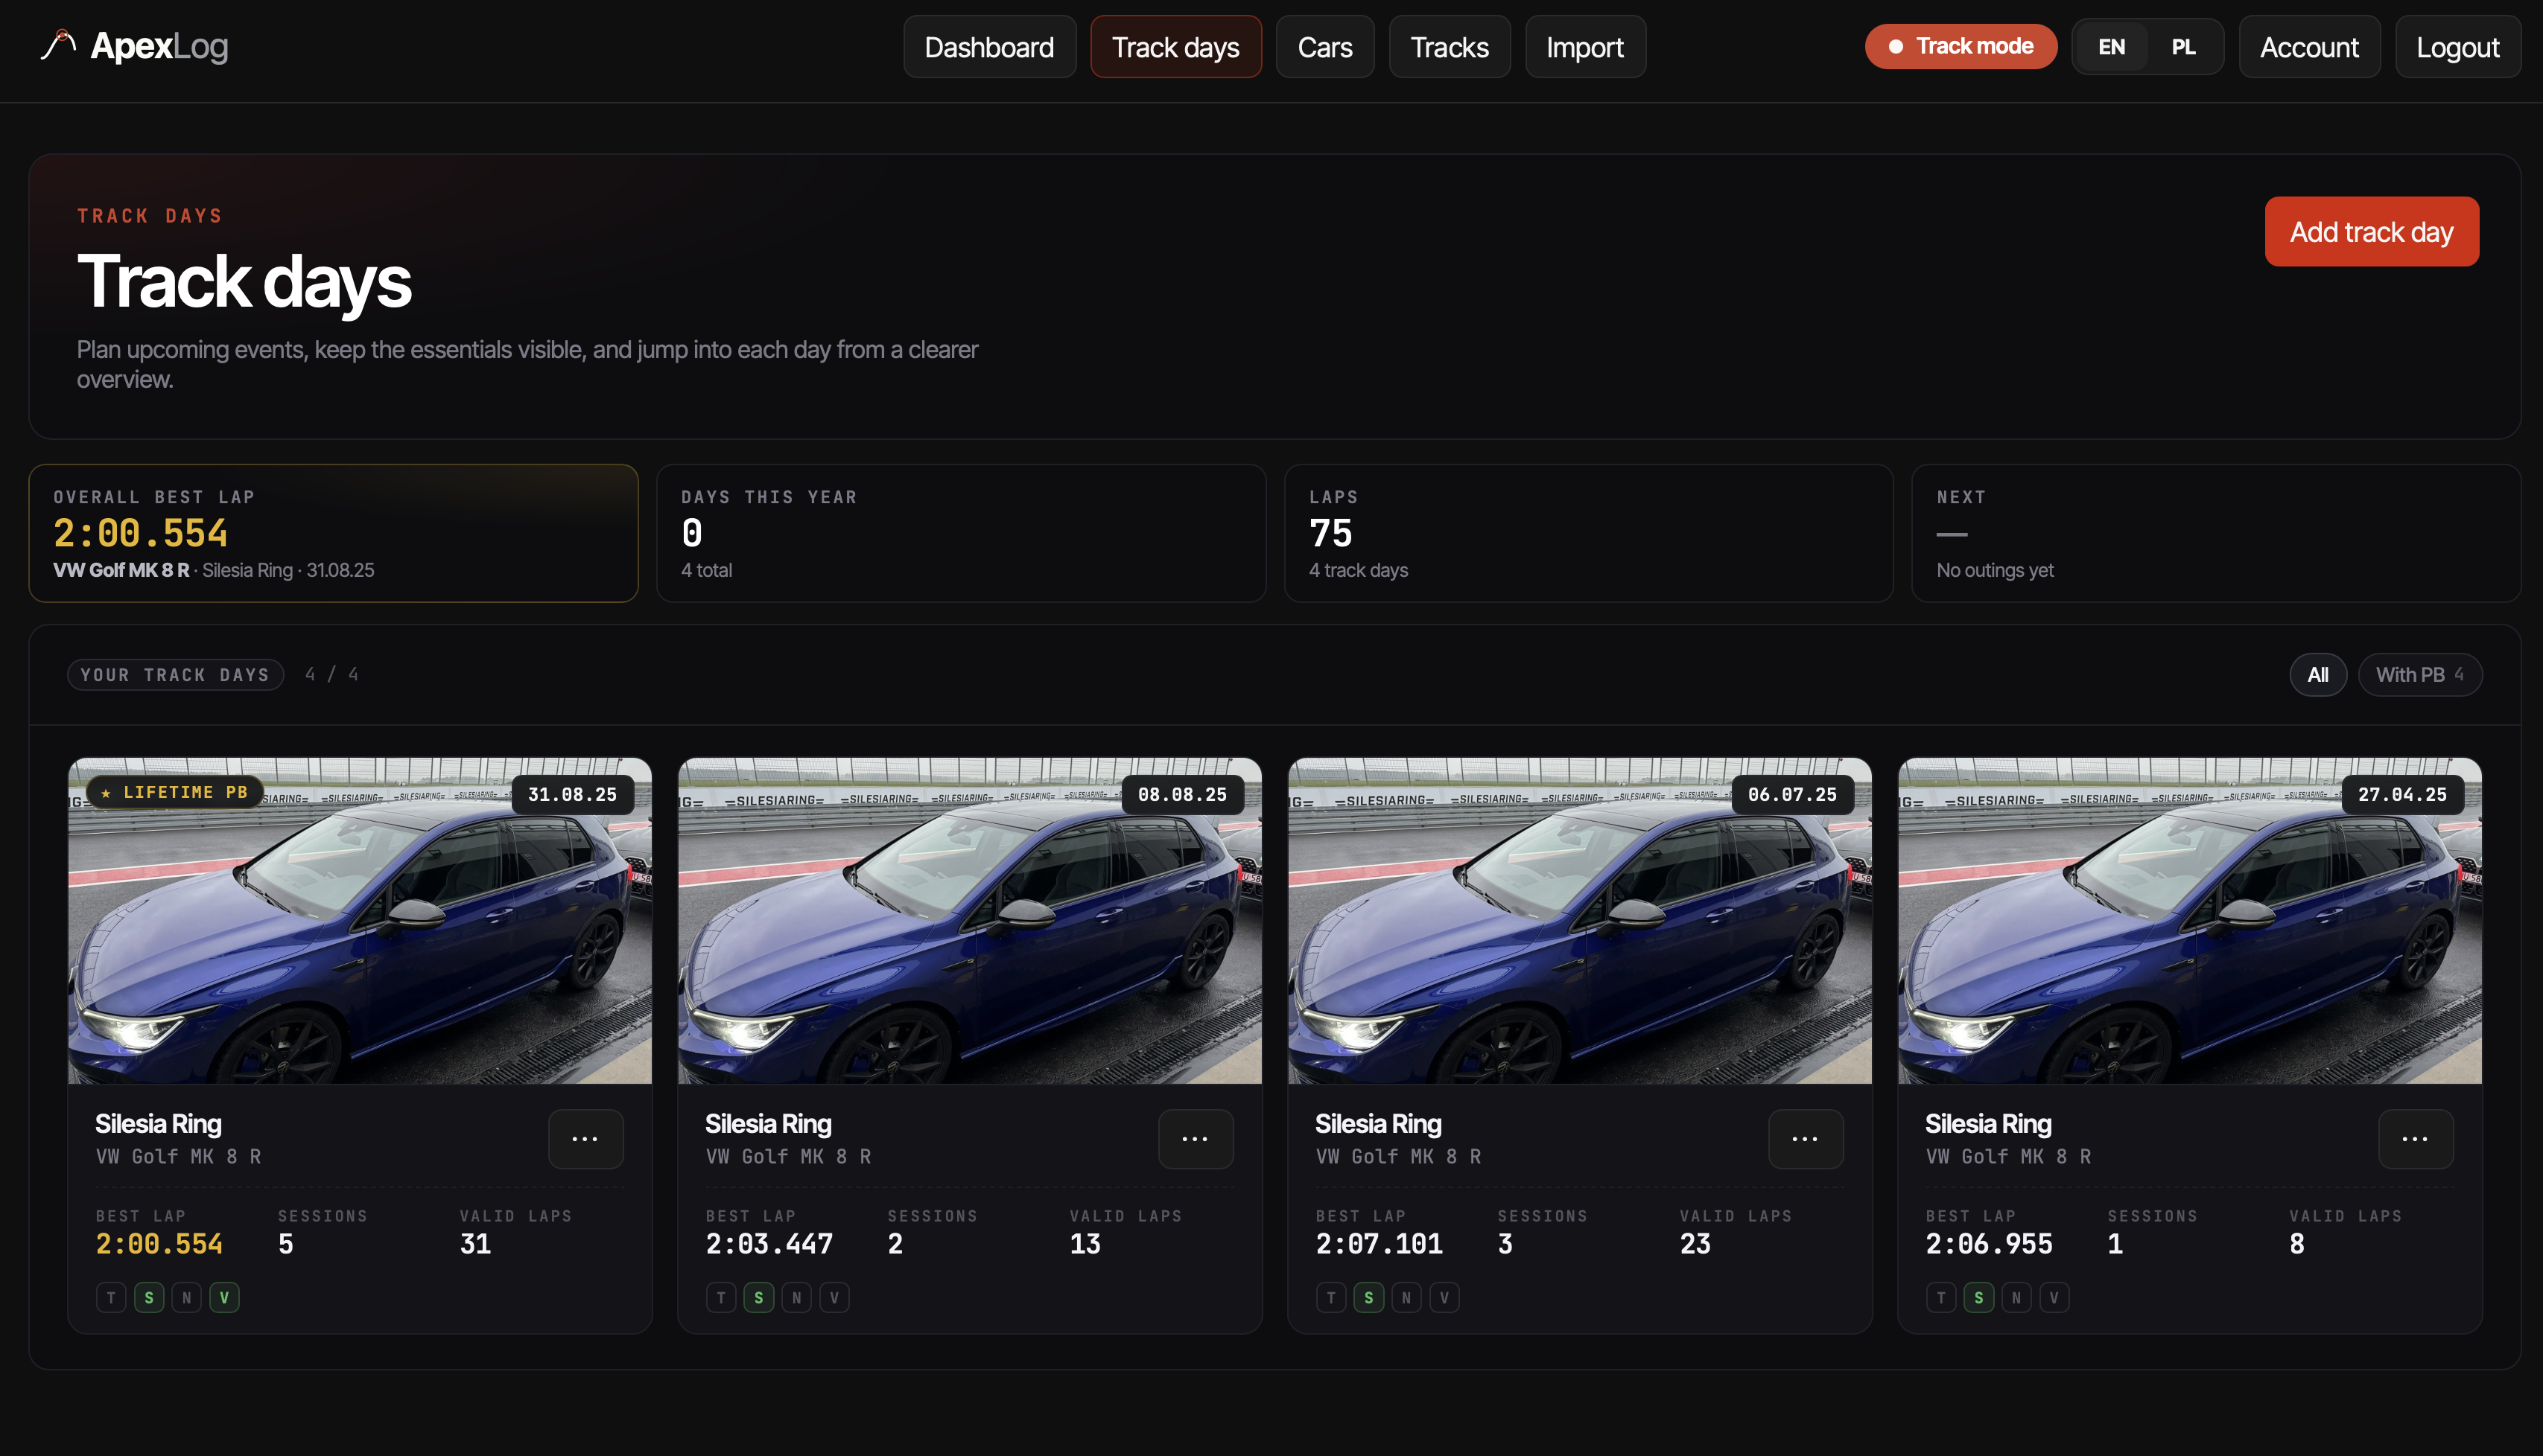Click the T tag icon on 2:00.554 card
The height and width of the screenshot is (1456, 2543).
tap(111, 1297)
